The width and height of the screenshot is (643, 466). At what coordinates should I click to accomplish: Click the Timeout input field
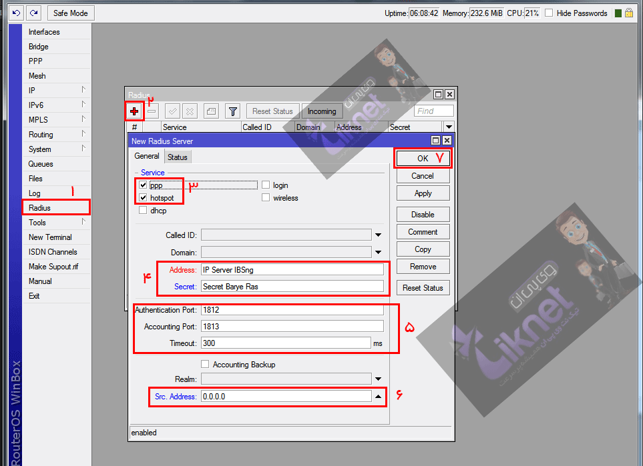pos(285,343)
